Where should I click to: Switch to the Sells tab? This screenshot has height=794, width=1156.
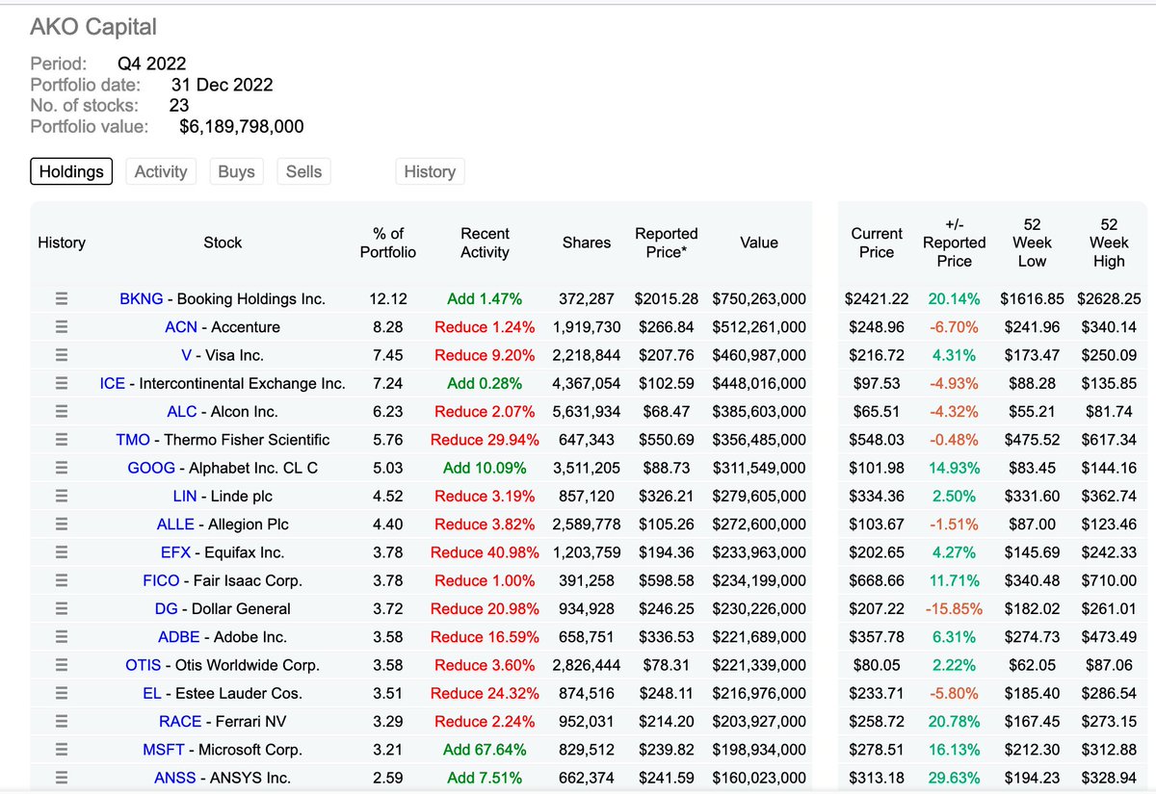pos(303,171)
